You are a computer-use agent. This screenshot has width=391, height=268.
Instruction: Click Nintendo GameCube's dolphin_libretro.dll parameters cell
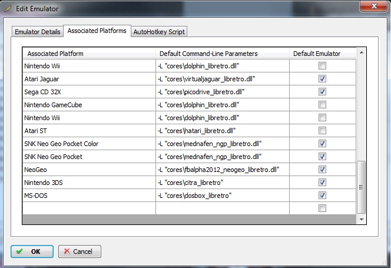pos(223,105)
